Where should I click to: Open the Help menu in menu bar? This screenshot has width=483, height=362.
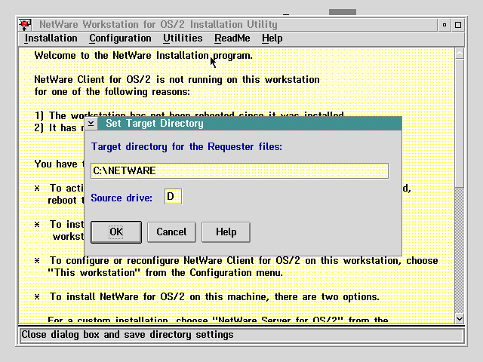pyautogui.click(x=272, y=38)
